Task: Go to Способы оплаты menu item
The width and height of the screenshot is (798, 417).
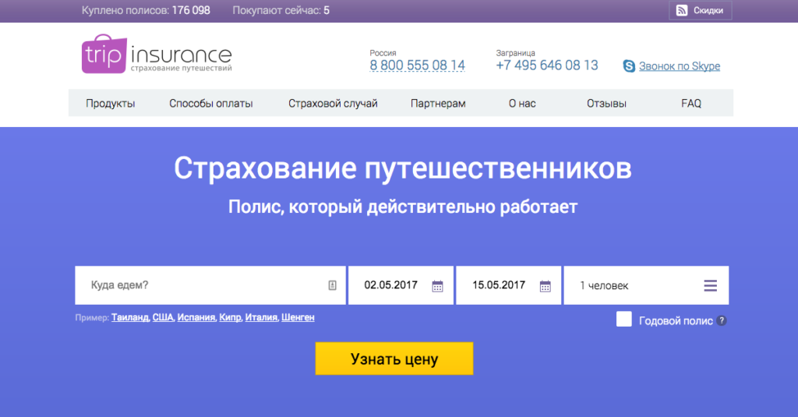Action: (x=211, y=104)
